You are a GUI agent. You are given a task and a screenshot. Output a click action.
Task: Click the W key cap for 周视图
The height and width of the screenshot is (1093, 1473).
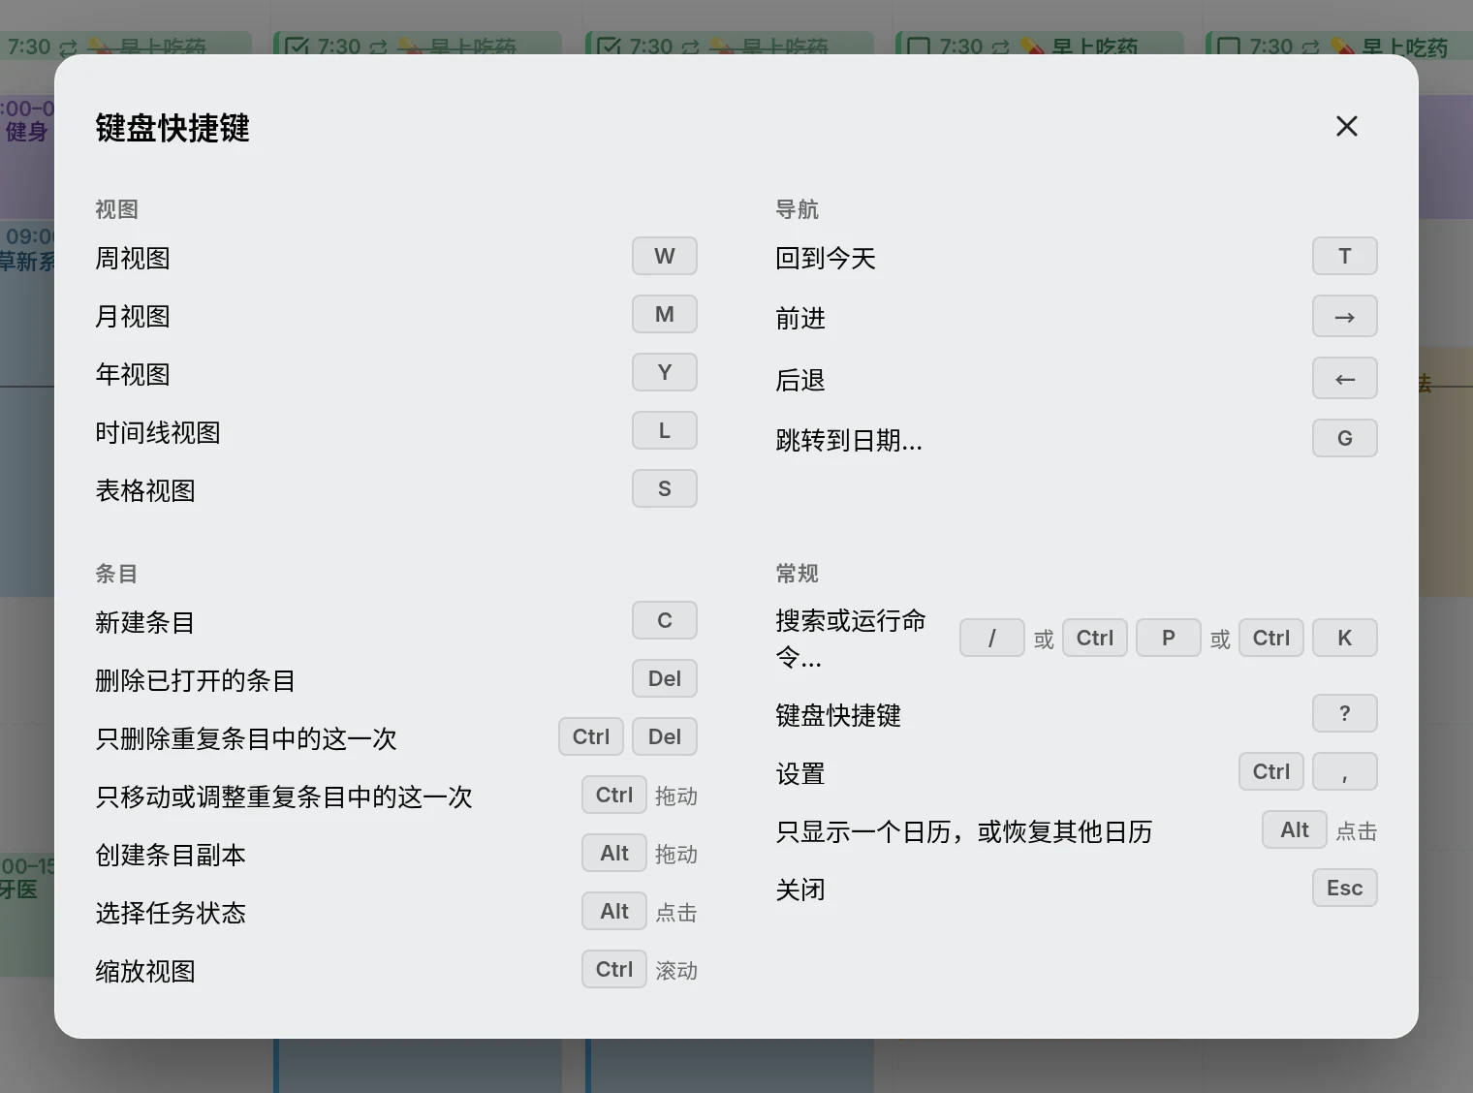665,257
